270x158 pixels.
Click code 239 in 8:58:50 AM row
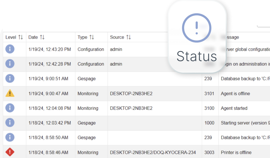coord(208,137)
